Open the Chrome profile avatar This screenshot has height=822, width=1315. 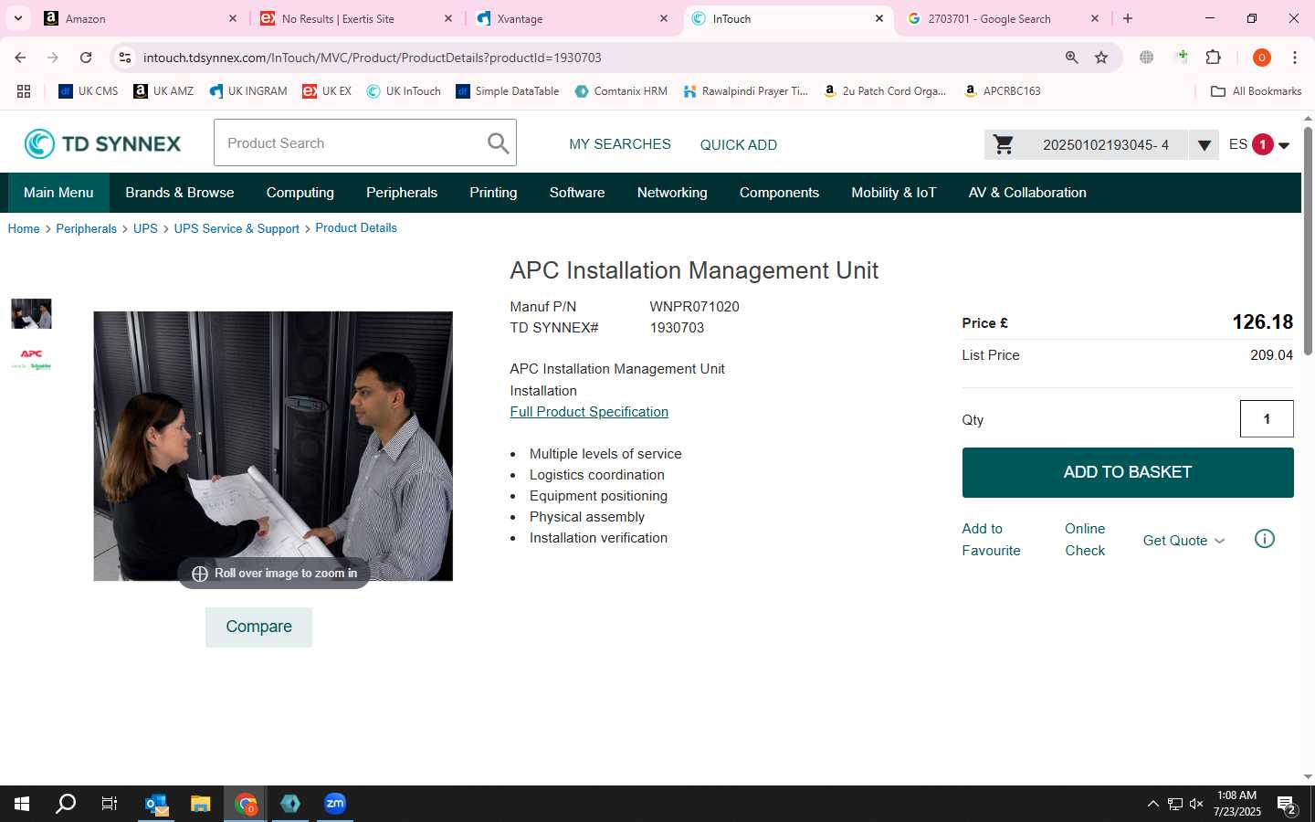[x=1262, y=58]
